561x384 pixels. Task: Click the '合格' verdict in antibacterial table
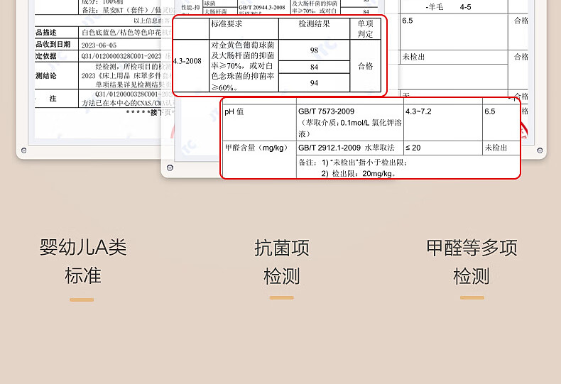click(x=365, y=66)
